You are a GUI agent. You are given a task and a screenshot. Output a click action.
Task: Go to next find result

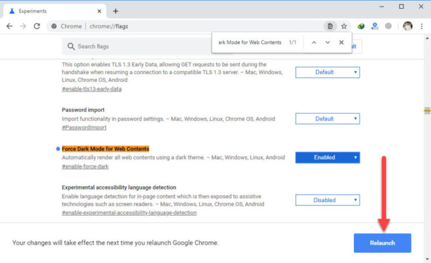[328, 42]
